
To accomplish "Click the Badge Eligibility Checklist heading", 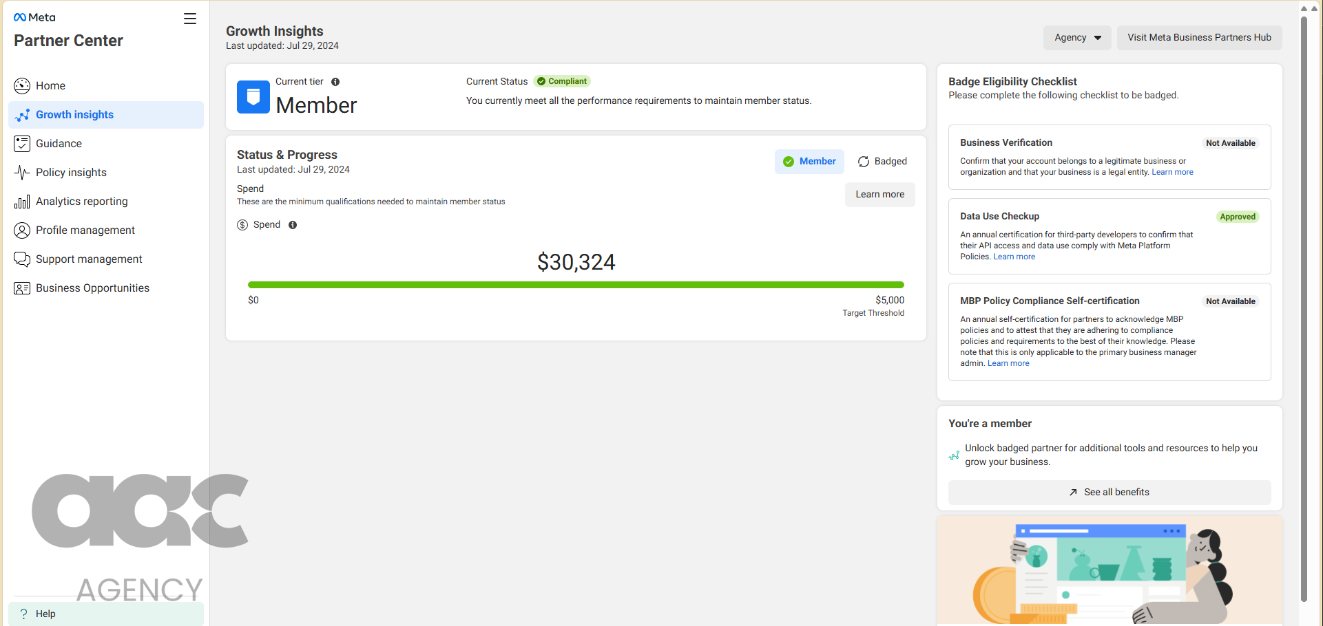I will [1012, 81].
